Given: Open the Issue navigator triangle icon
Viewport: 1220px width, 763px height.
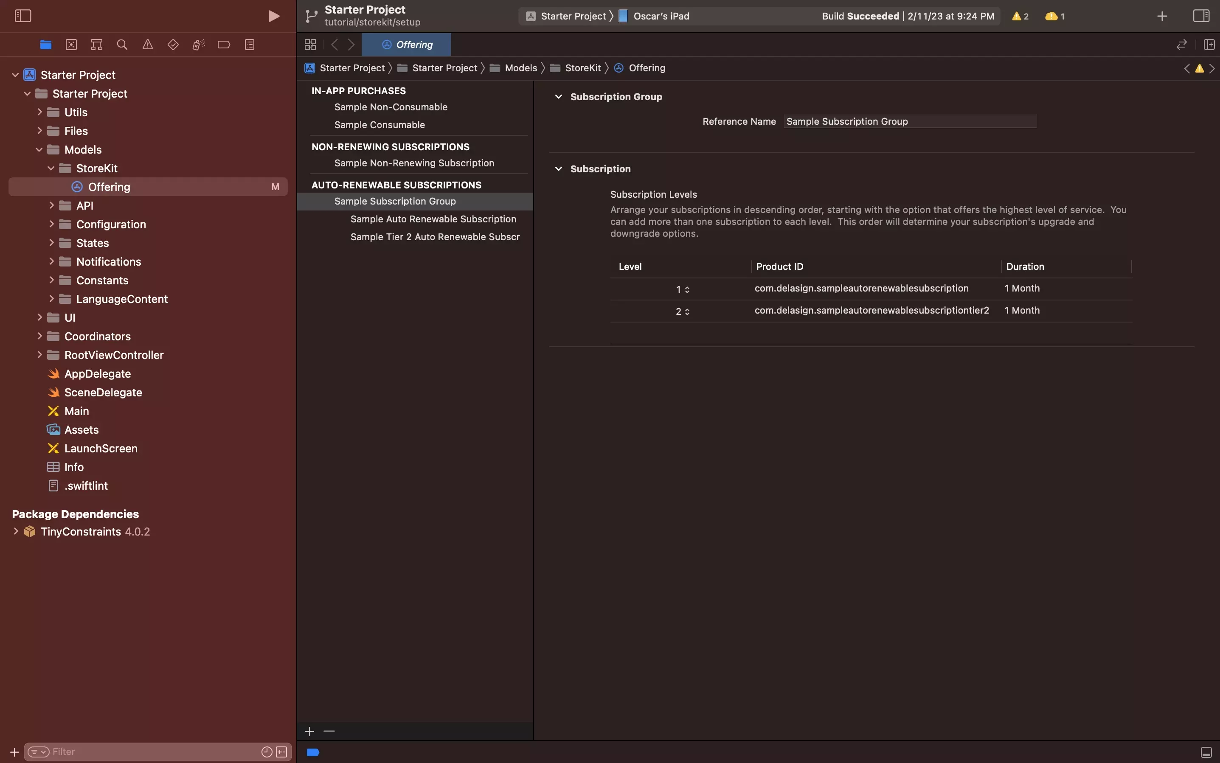Looking at the screenshot, I should pyautogui.click(x=147, y=45).
